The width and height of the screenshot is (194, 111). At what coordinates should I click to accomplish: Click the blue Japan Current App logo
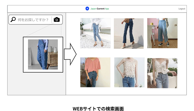coord(87,9)
